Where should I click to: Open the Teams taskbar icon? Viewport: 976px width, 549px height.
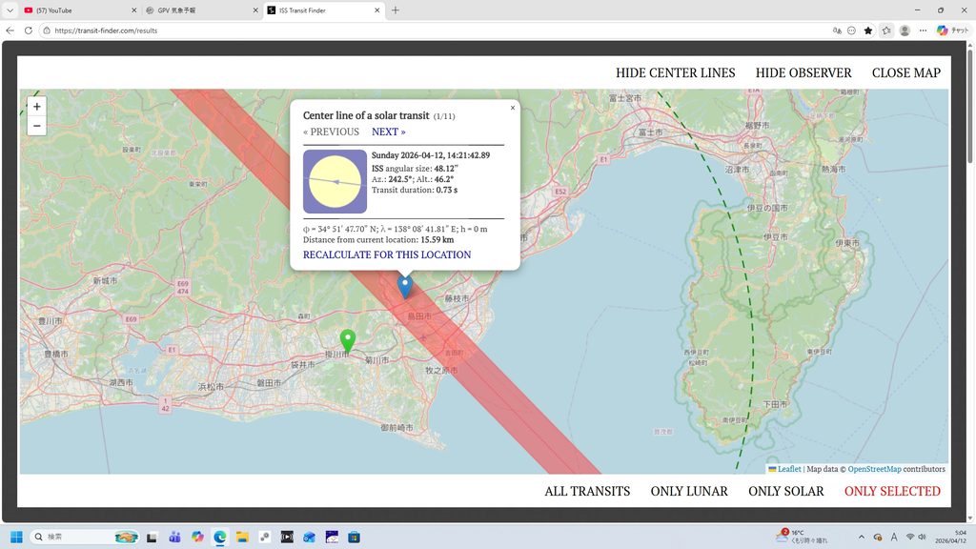[x=174, y=537]
